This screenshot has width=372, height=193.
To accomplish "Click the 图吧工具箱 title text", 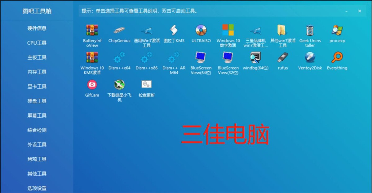I will (x=37, y=11).
